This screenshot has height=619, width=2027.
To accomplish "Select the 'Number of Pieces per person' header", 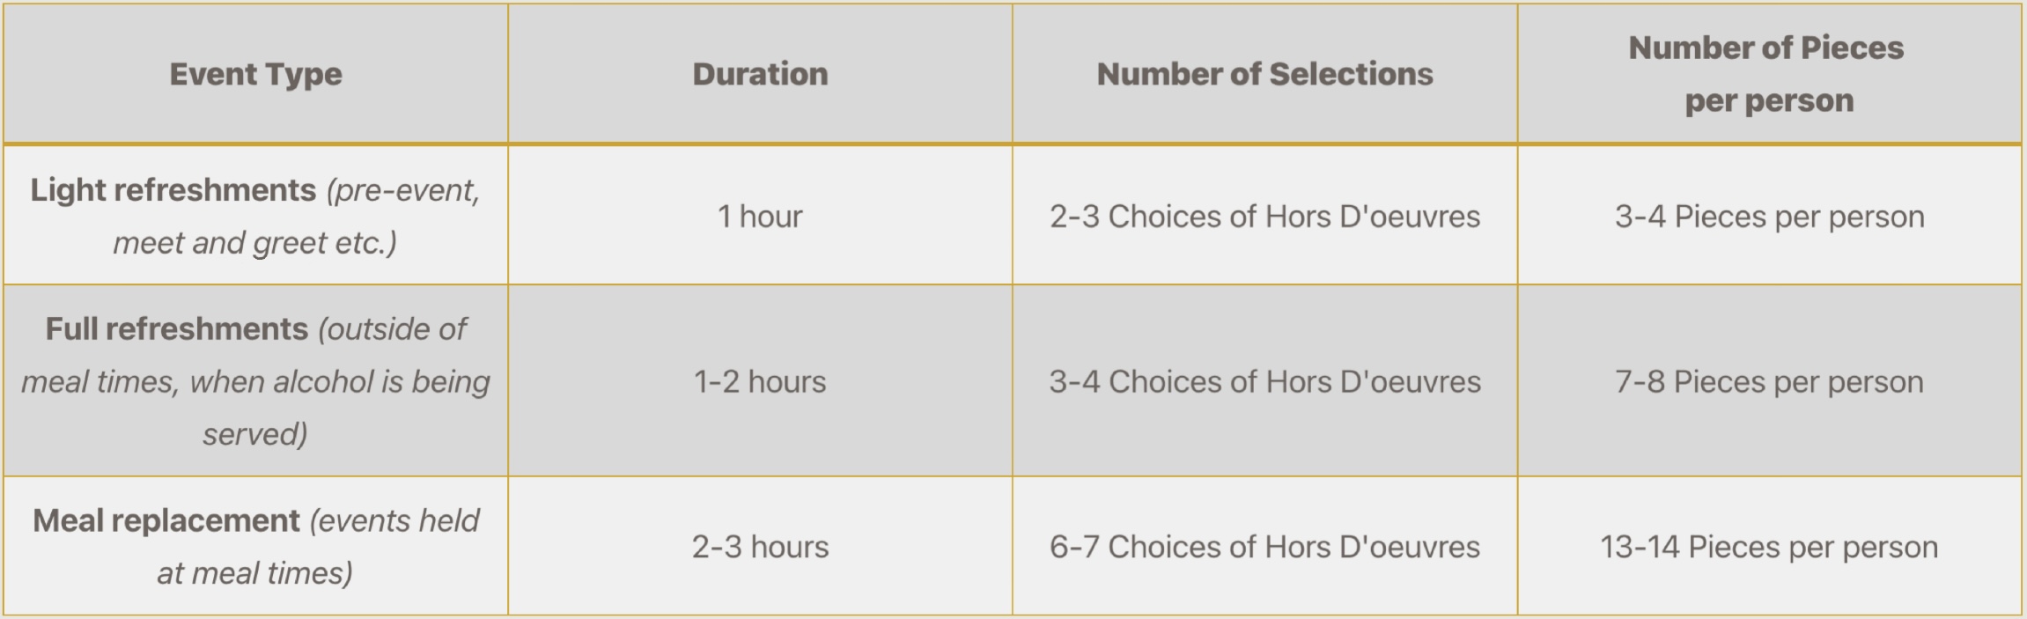I will (x=1766, y=74).
